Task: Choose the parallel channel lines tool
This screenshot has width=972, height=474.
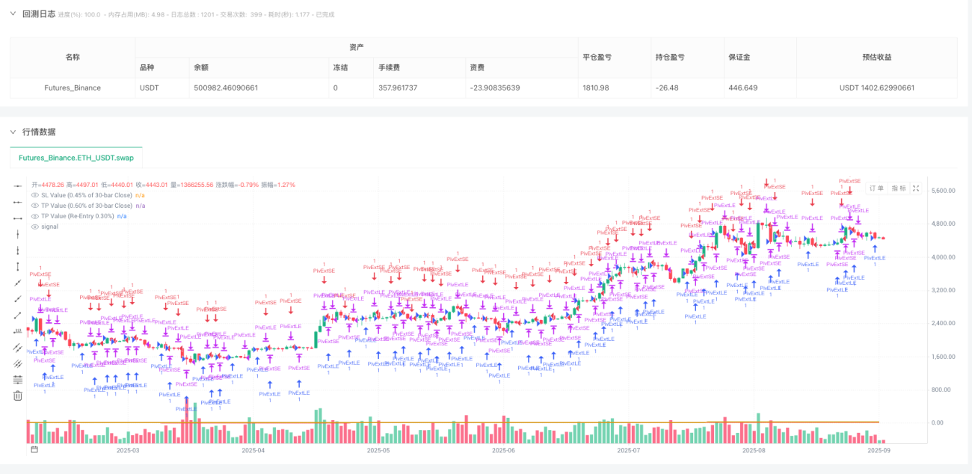Action: [18, 347]
